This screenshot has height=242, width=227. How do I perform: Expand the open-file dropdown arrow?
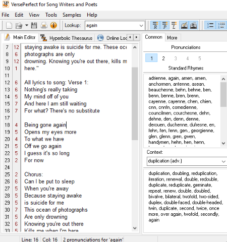coord(27,26)
